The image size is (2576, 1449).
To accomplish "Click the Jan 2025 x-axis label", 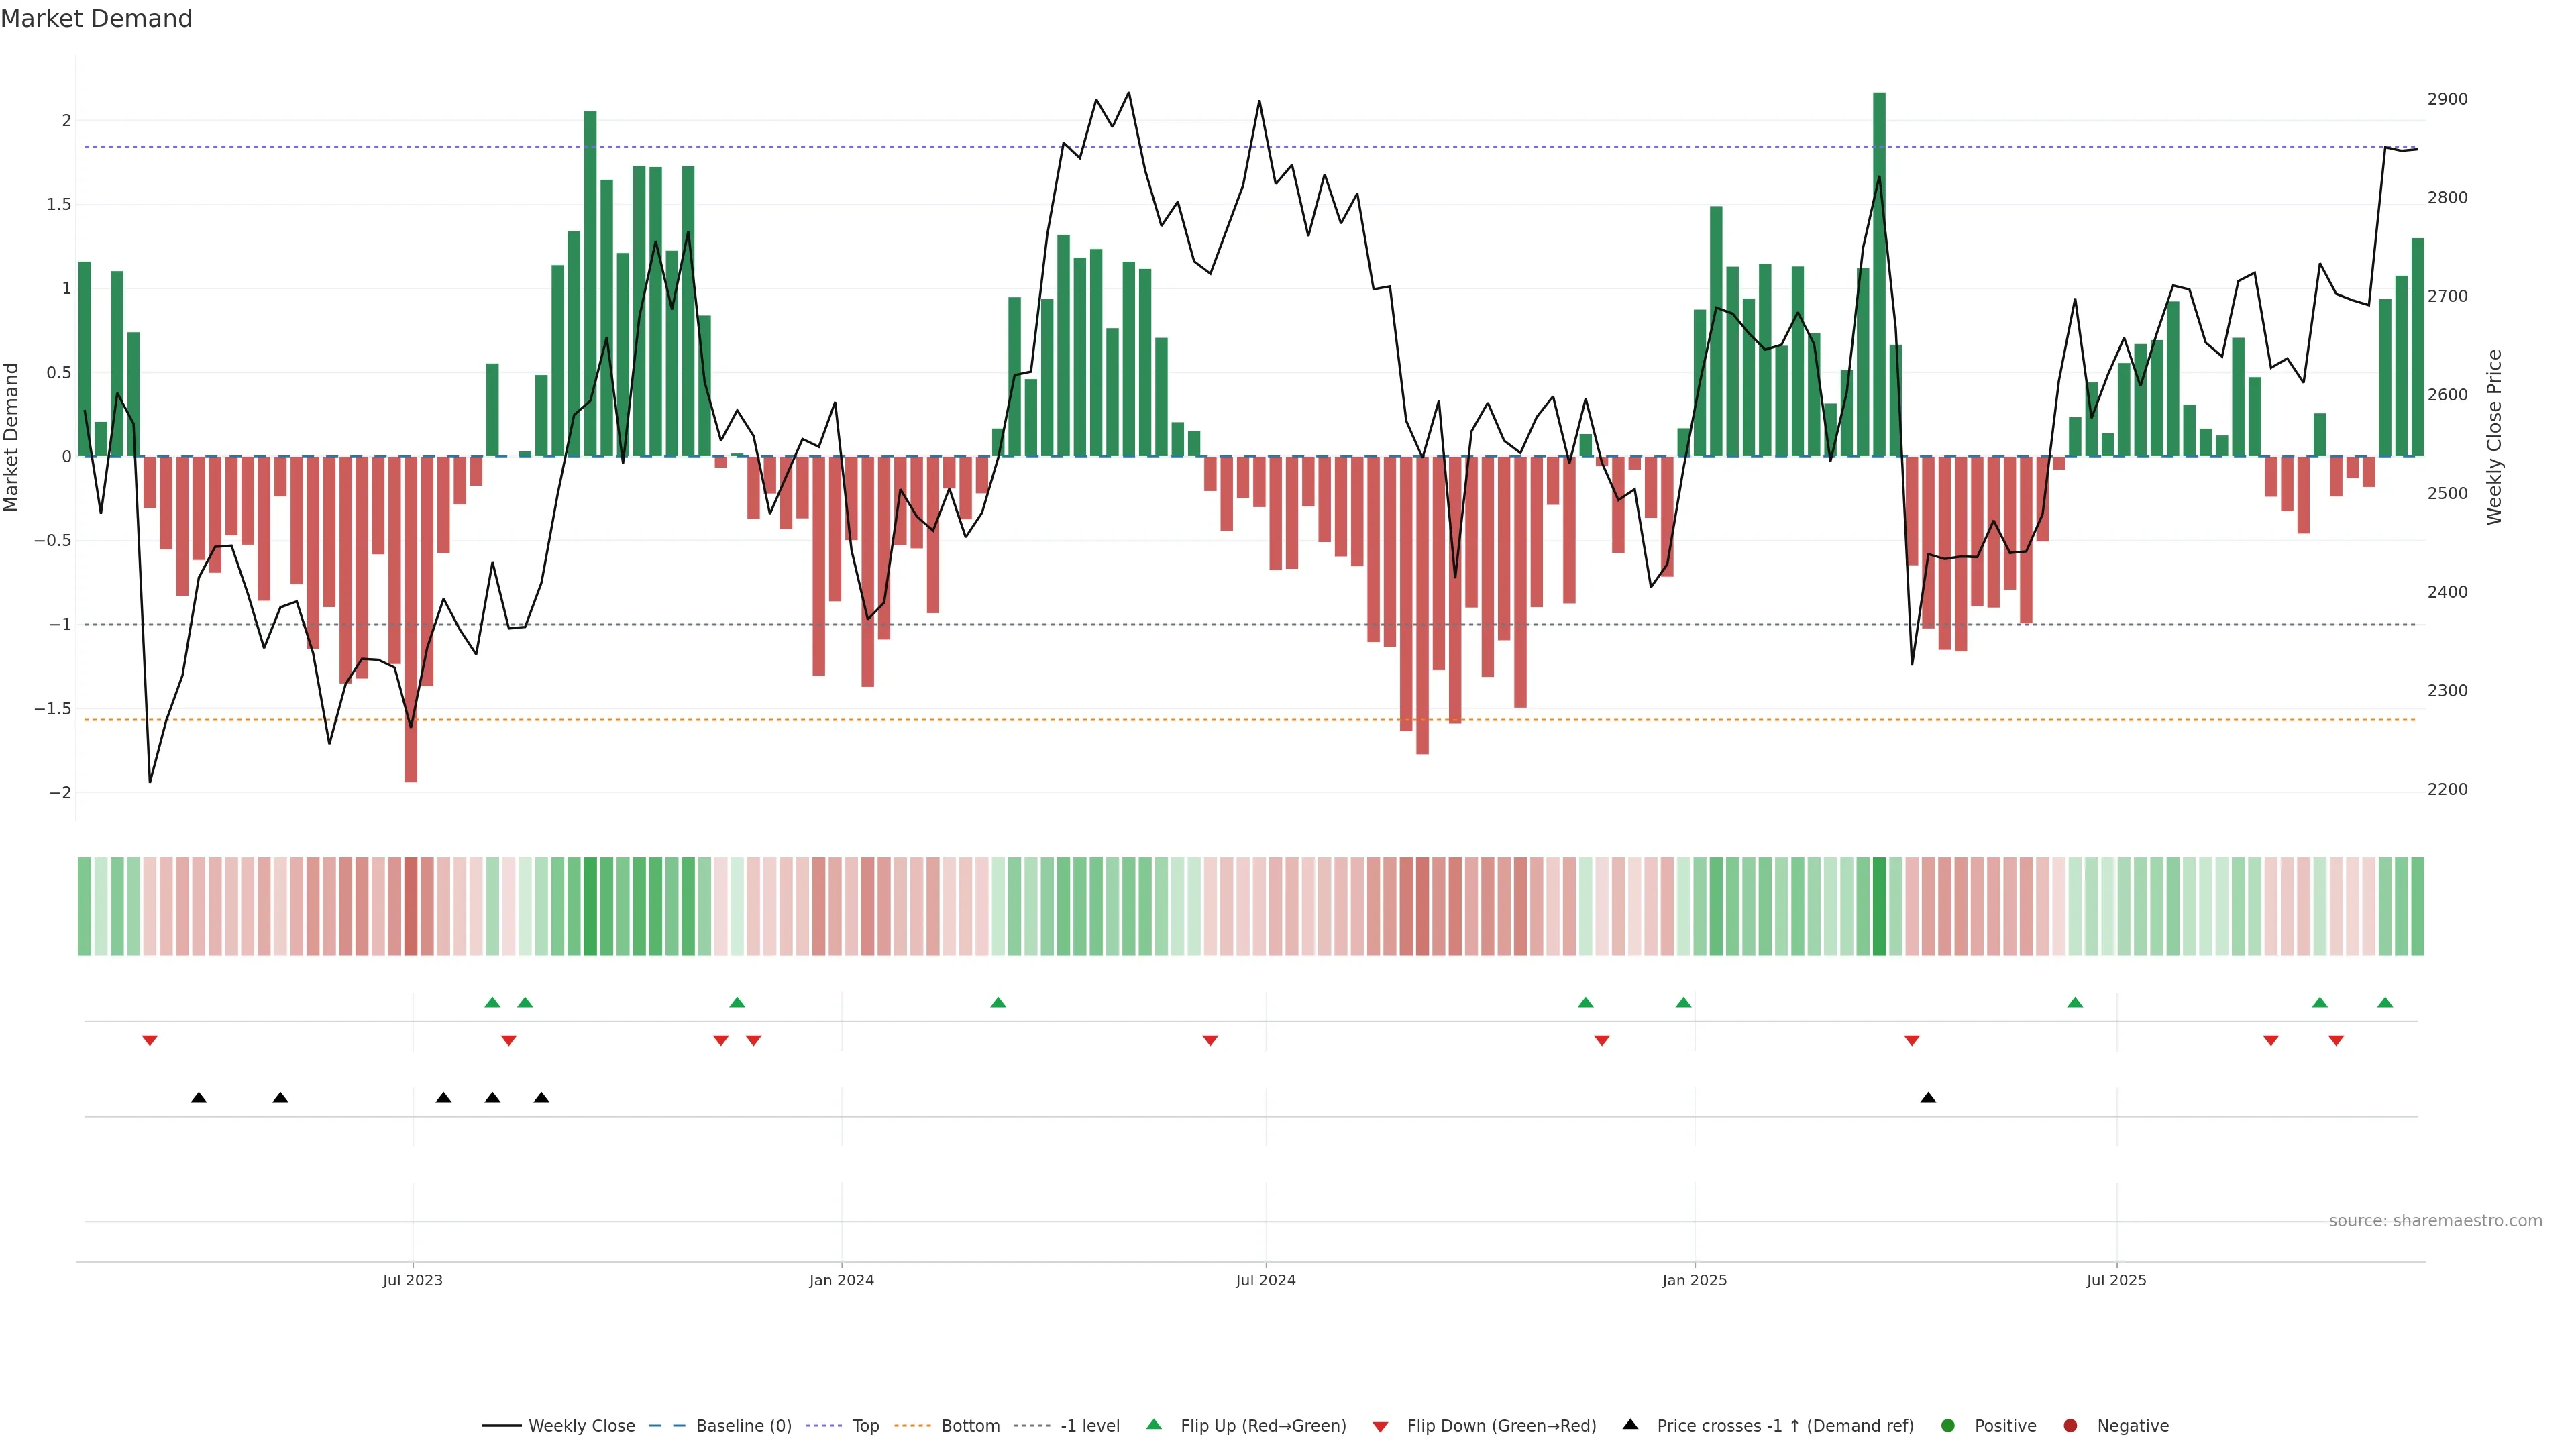I will click(1694, 1280).
